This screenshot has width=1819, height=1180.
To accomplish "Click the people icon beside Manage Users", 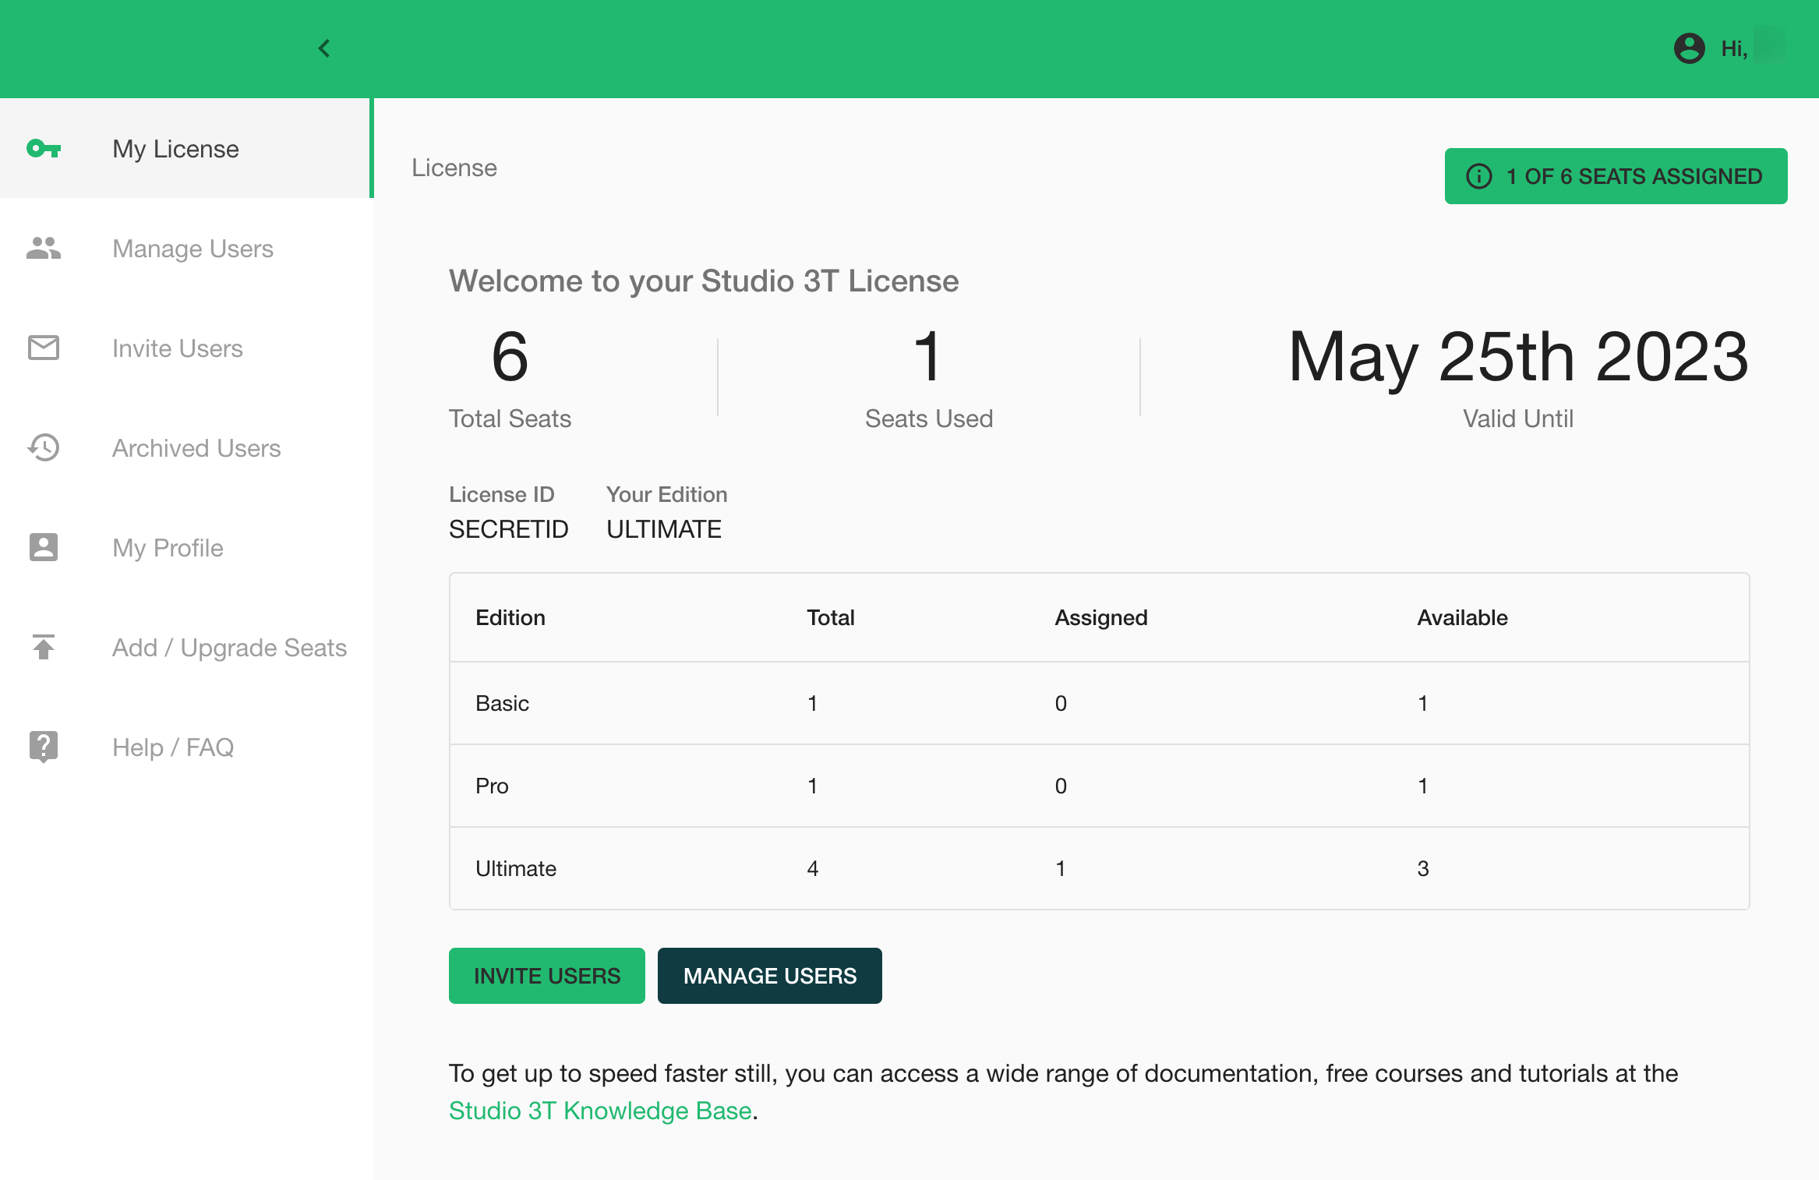I will coord(43,249).
